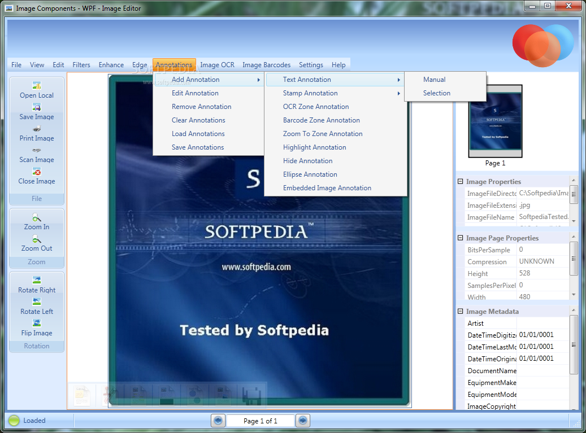Click the Open Local icon
The width and height of the screenshot is (586, 433).
[37, 85]
